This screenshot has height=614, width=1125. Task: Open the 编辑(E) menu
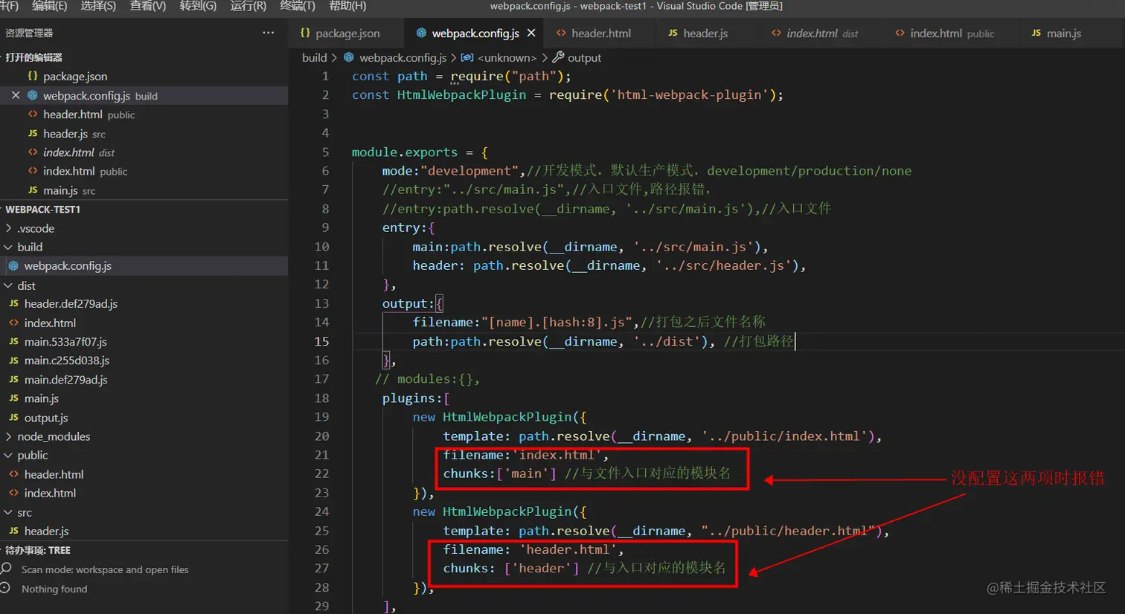click(49, 6)
